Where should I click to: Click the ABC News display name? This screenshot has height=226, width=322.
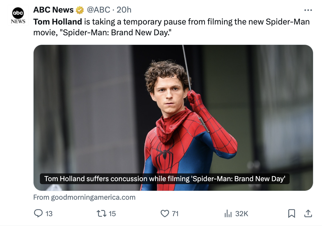[53, 10]
